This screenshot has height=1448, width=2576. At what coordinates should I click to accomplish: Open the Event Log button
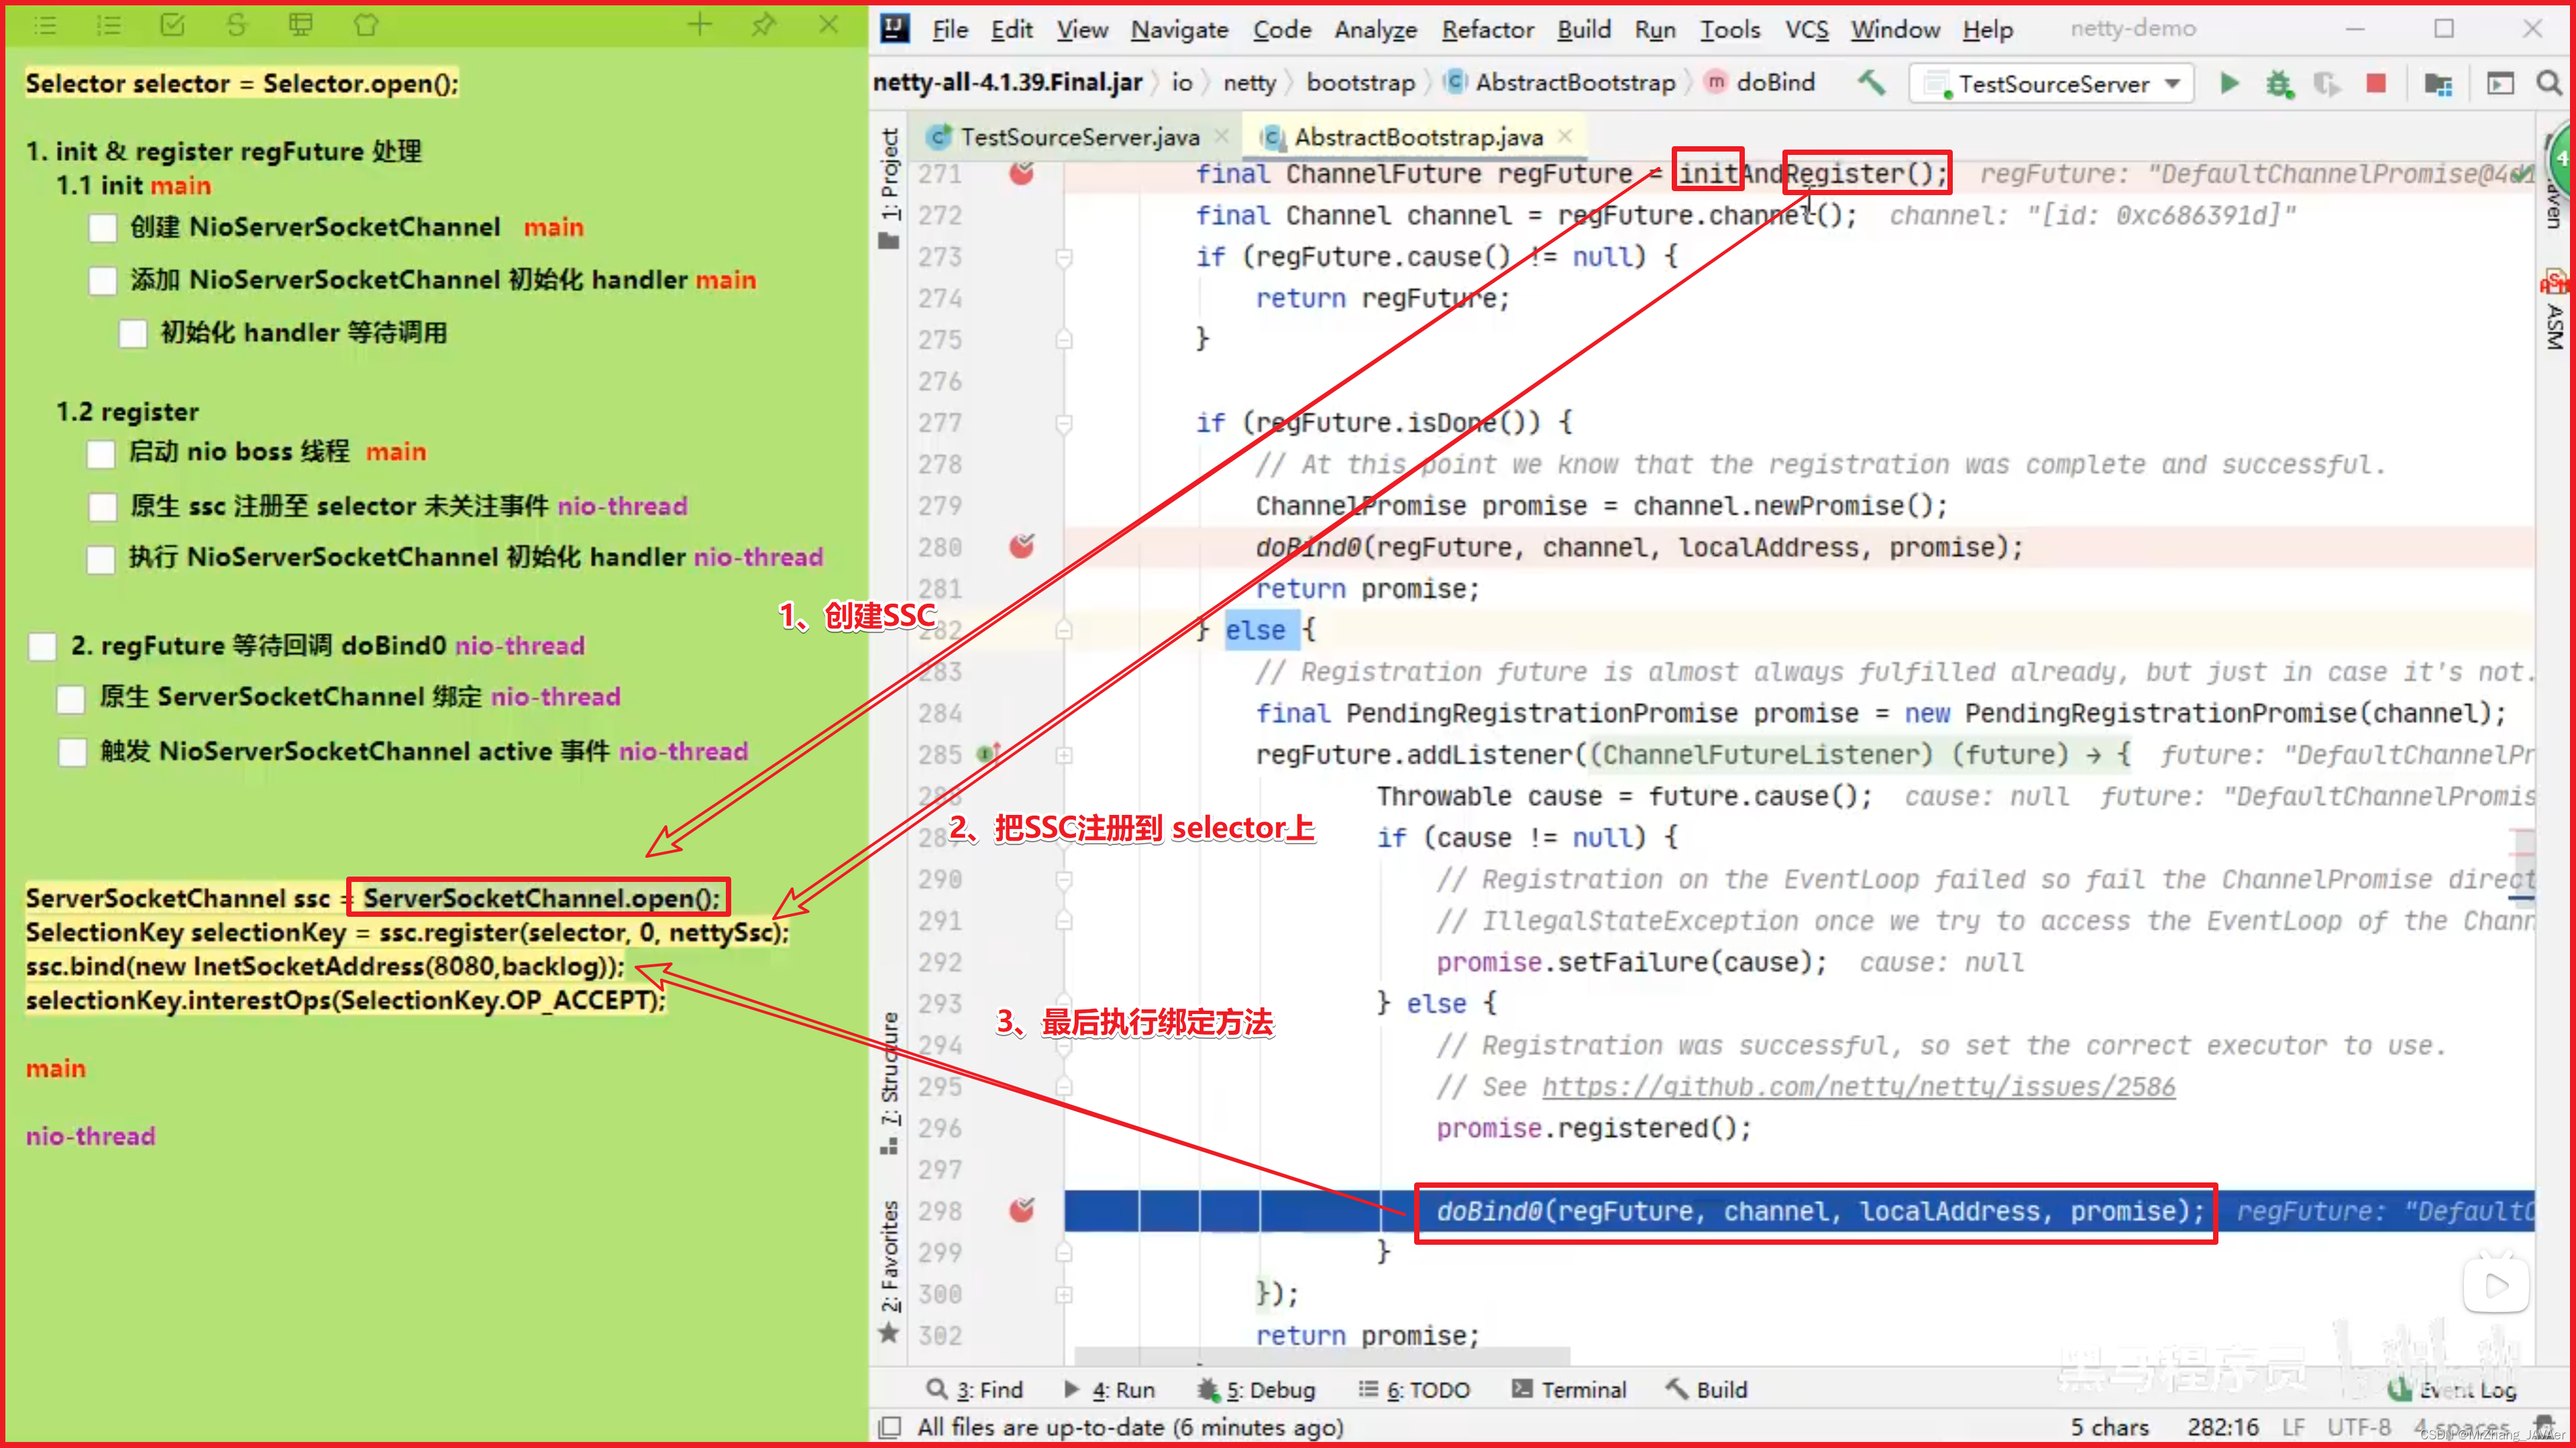point(2452,1389)
